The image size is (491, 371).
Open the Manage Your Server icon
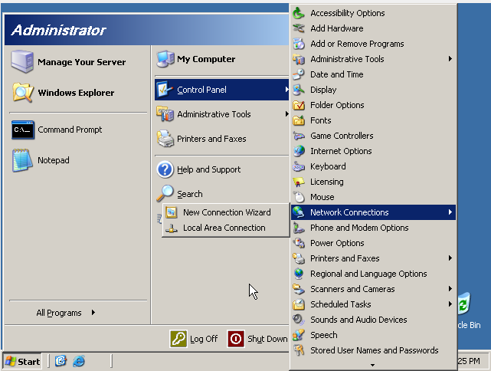coord(22,61)
